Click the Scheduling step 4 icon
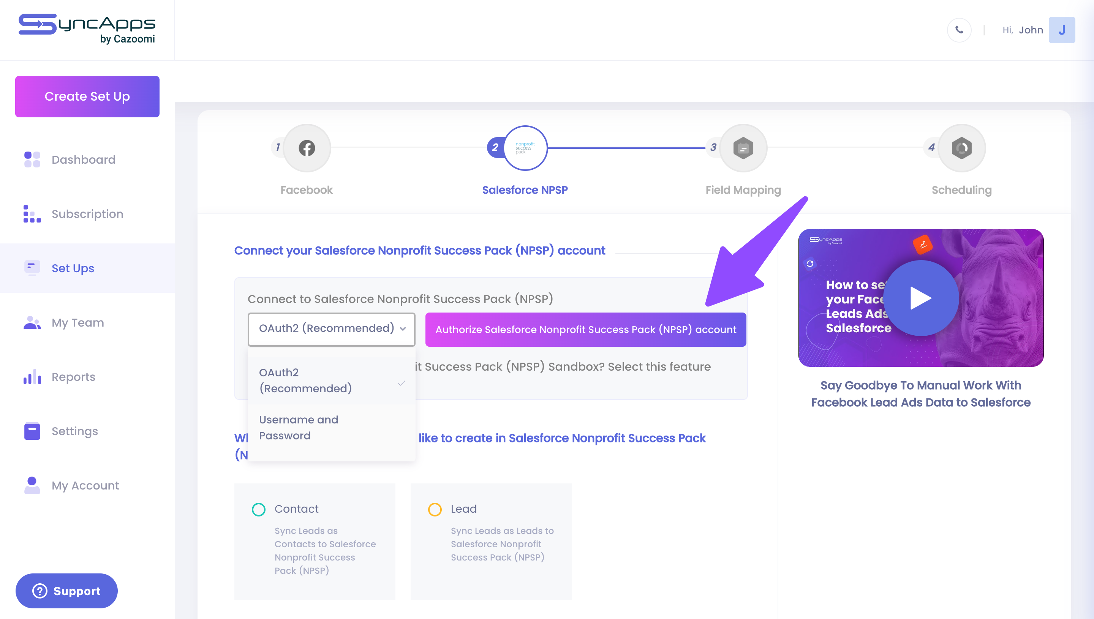This screenshot has height=619, width=1094. click(961, 148)
